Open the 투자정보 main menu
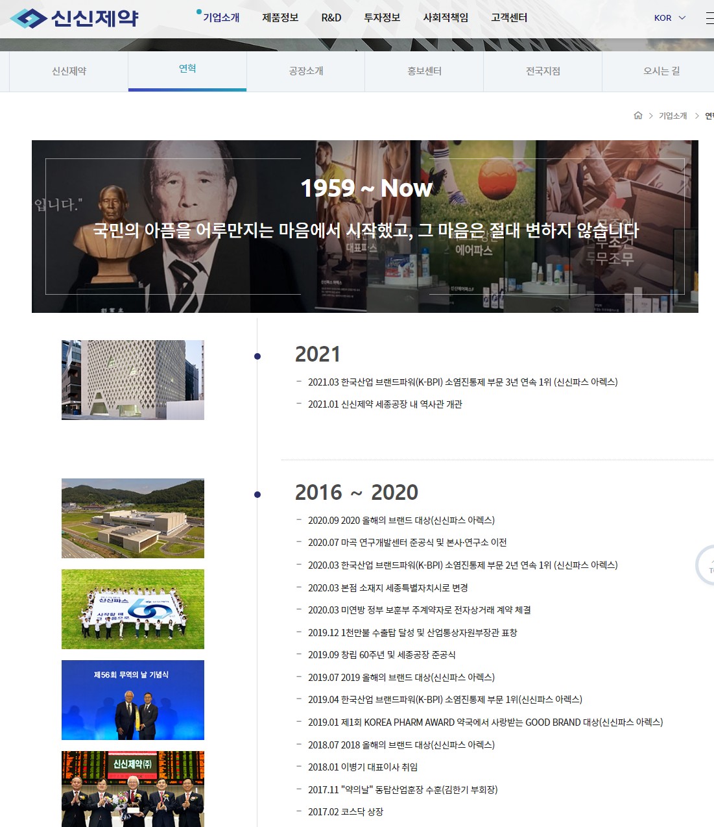This screenshot has width=714, height=827. (382, 18)
